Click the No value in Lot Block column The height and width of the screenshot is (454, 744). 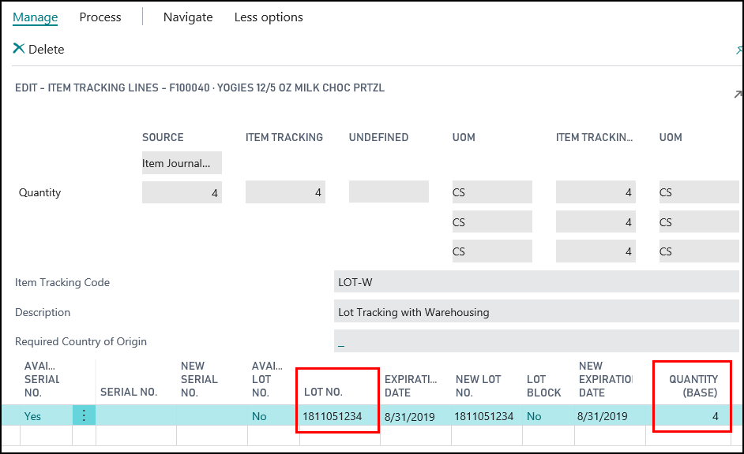pyautogui.click(x=534, y=415)
